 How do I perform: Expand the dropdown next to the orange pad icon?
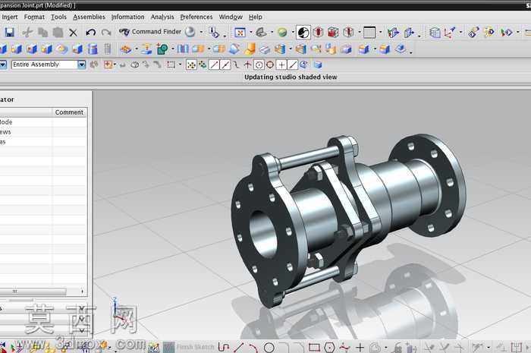click(137, 49)
